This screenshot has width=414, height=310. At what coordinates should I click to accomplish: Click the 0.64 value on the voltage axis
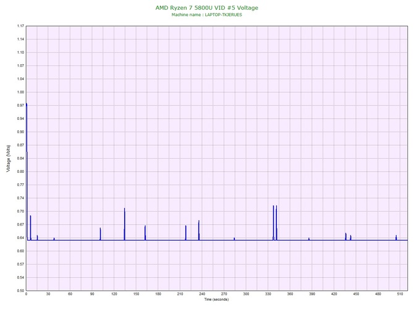click(x=20, y=238)
